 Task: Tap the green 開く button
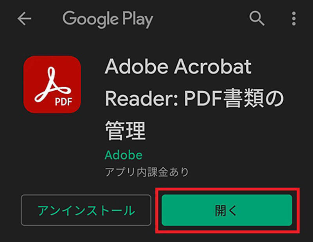[x=227, y=210]
